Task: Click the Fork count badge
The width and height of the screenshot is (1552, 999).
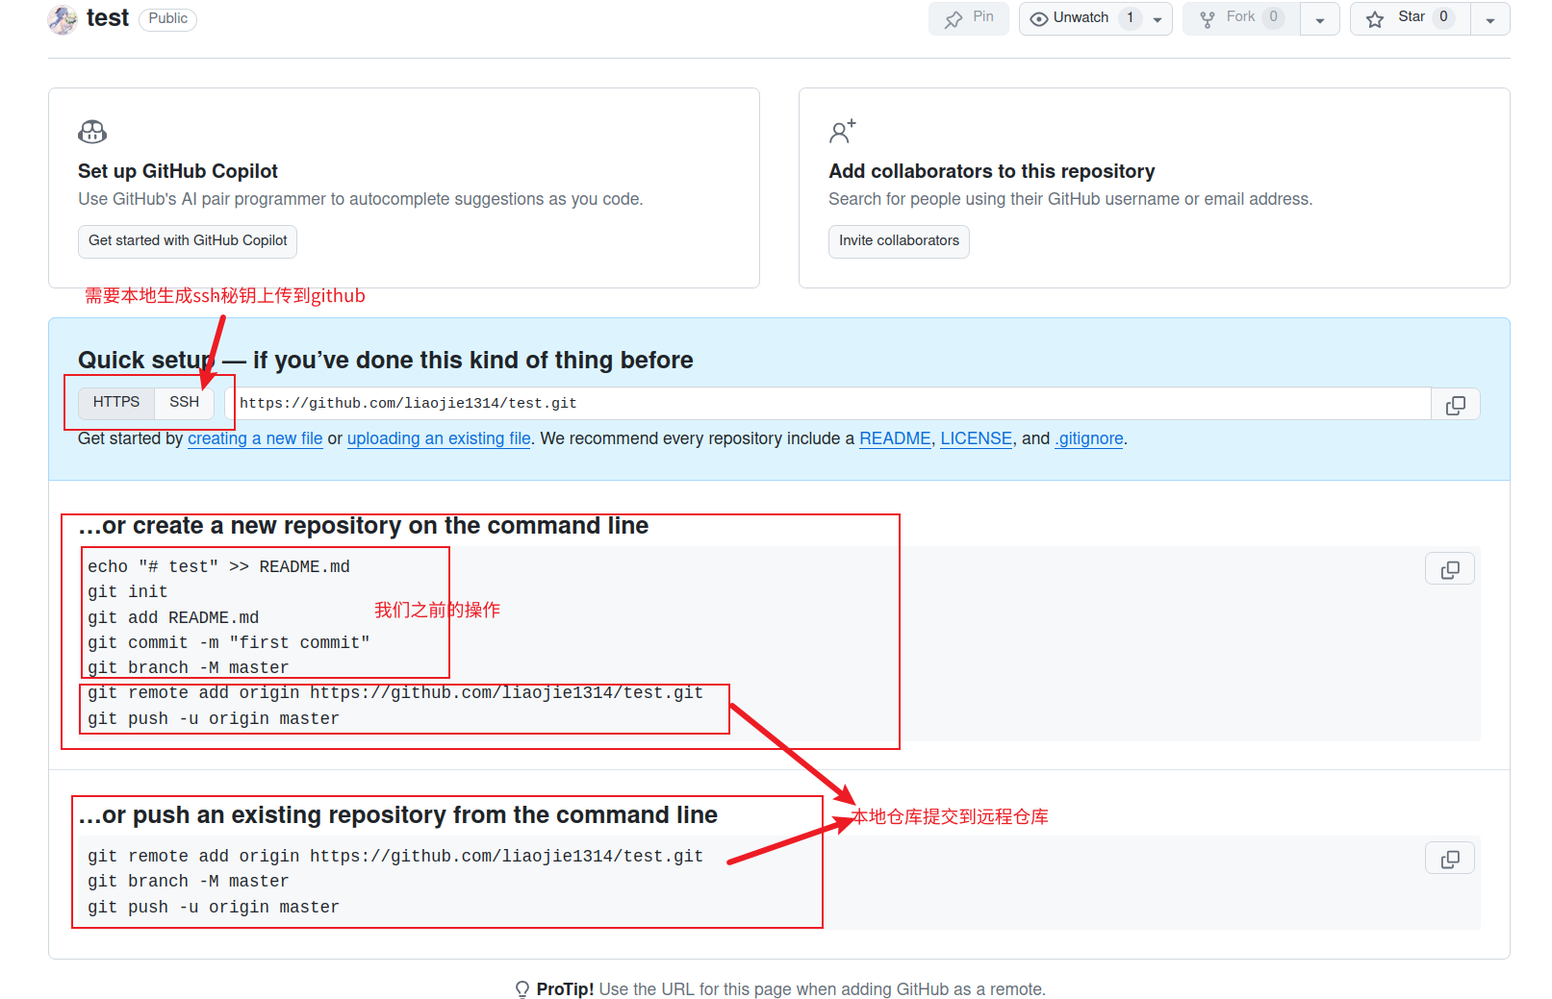Action: tap(1274, 17)
